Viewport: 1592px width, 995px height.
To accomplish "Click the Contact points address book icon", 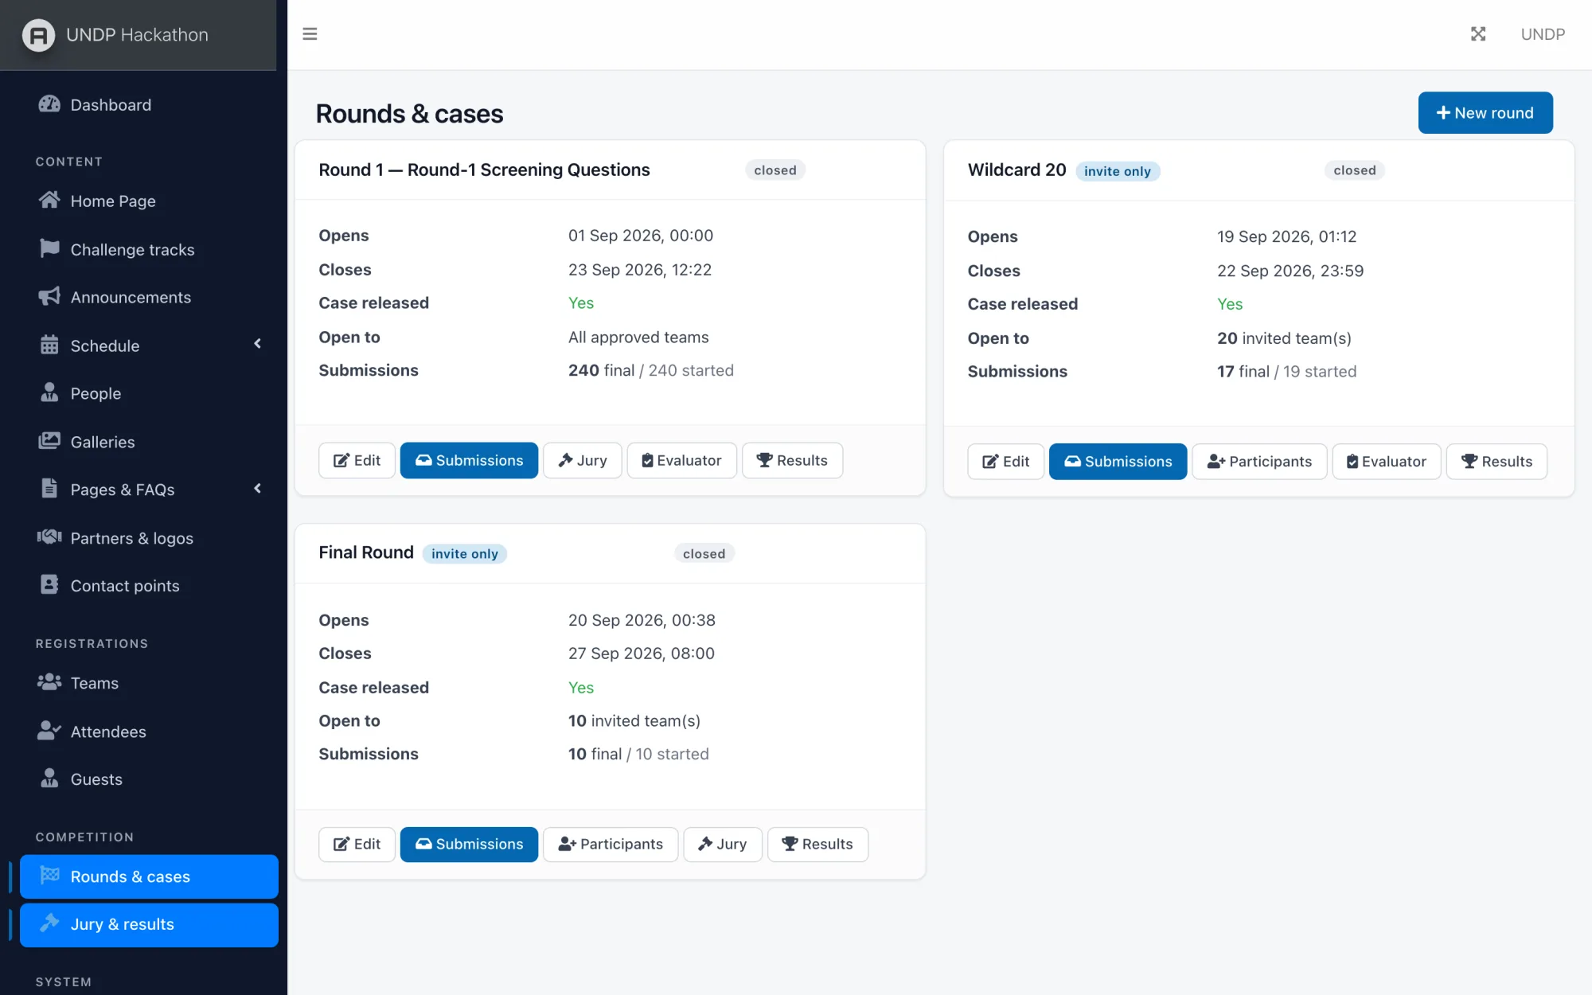I will point(49,585).
